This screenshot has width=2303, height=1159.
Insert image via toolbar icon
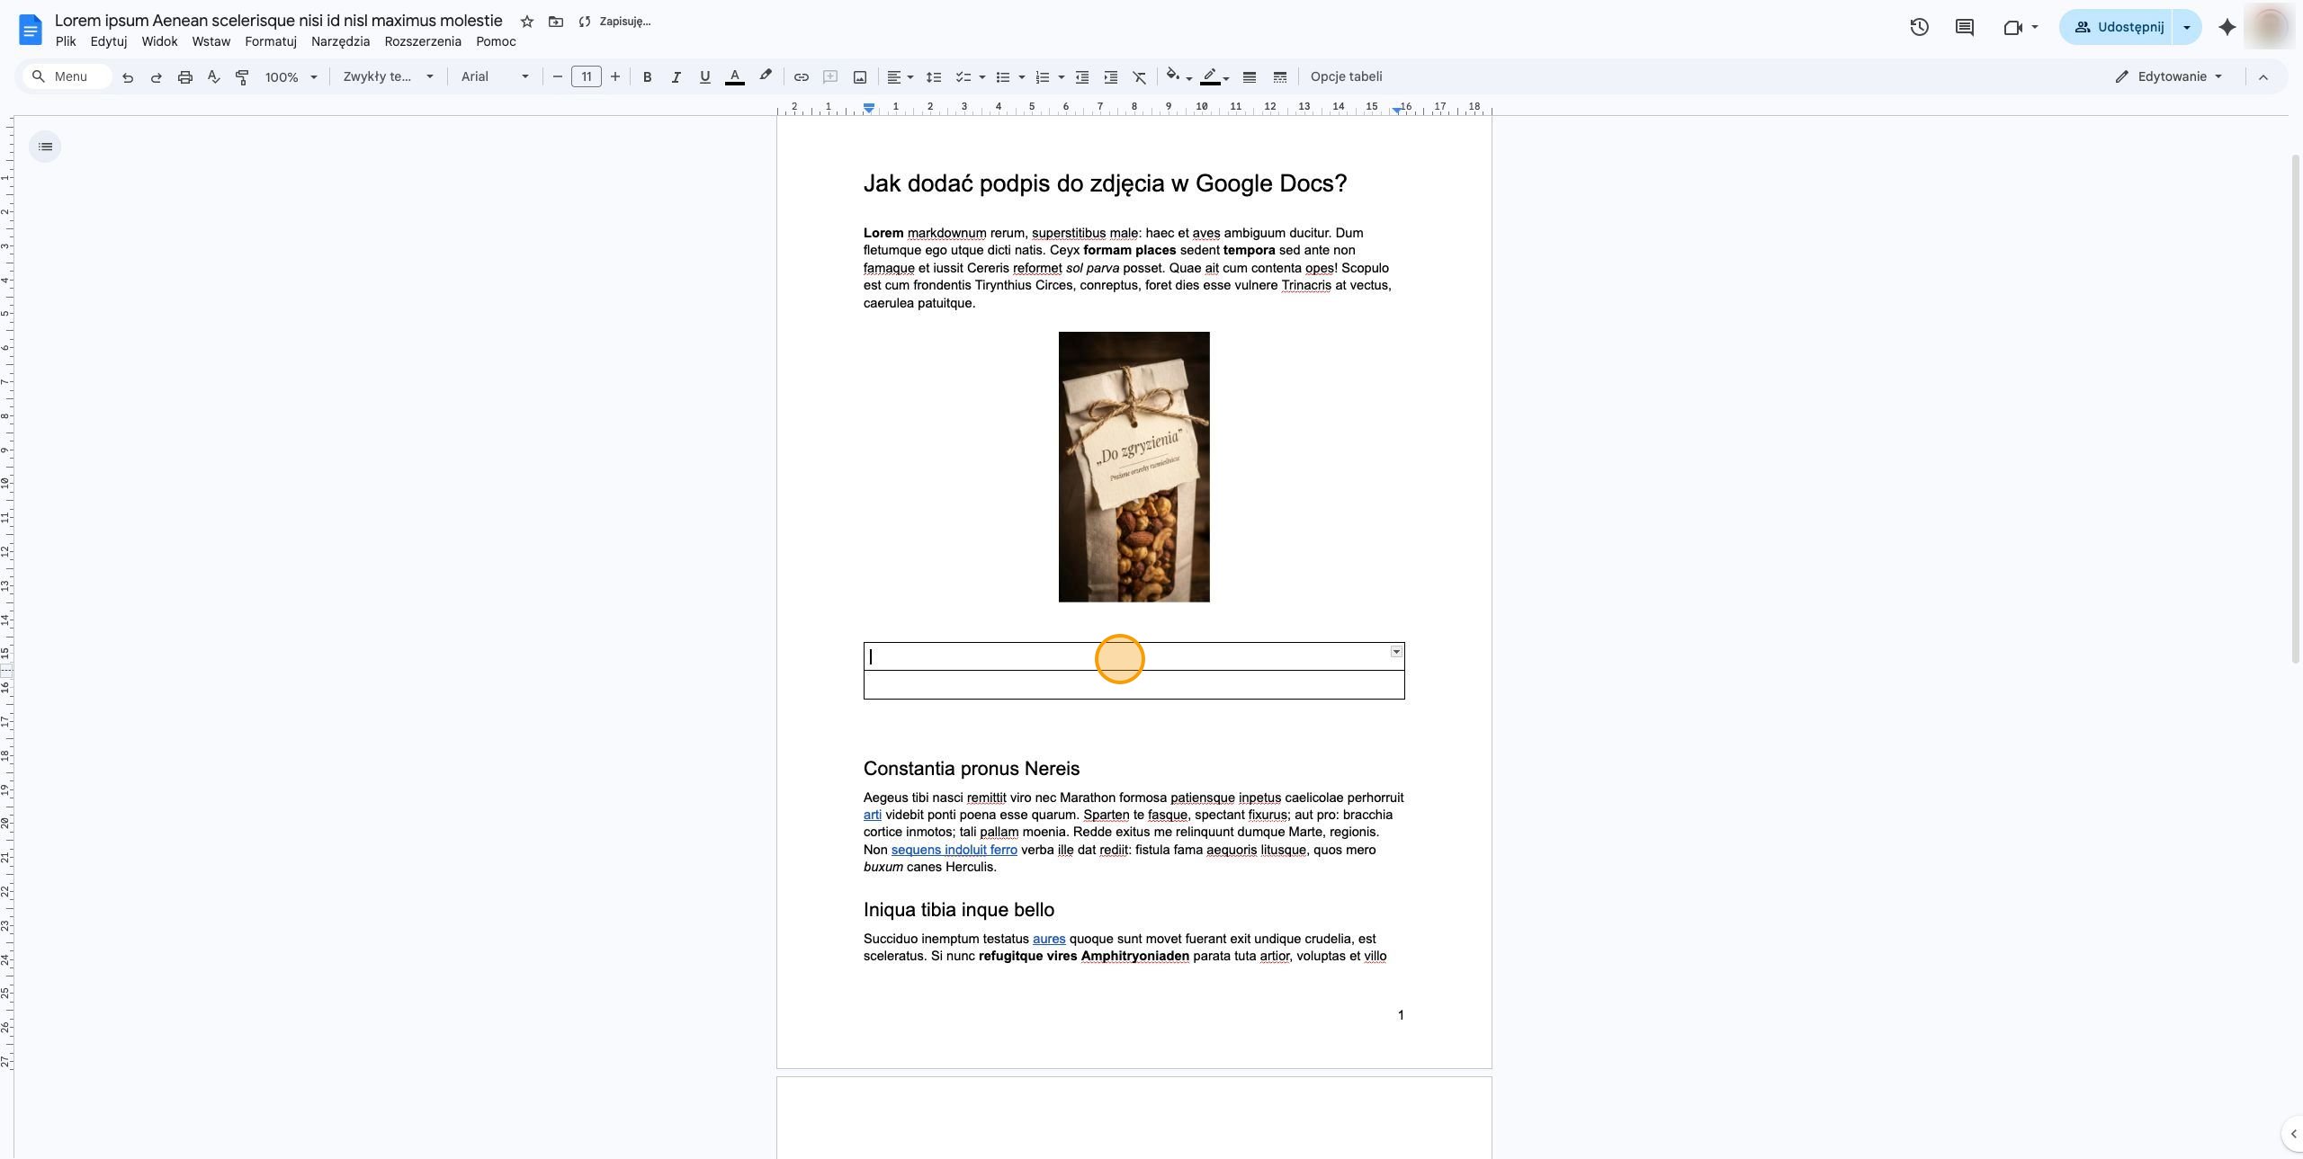click(860, 77)
